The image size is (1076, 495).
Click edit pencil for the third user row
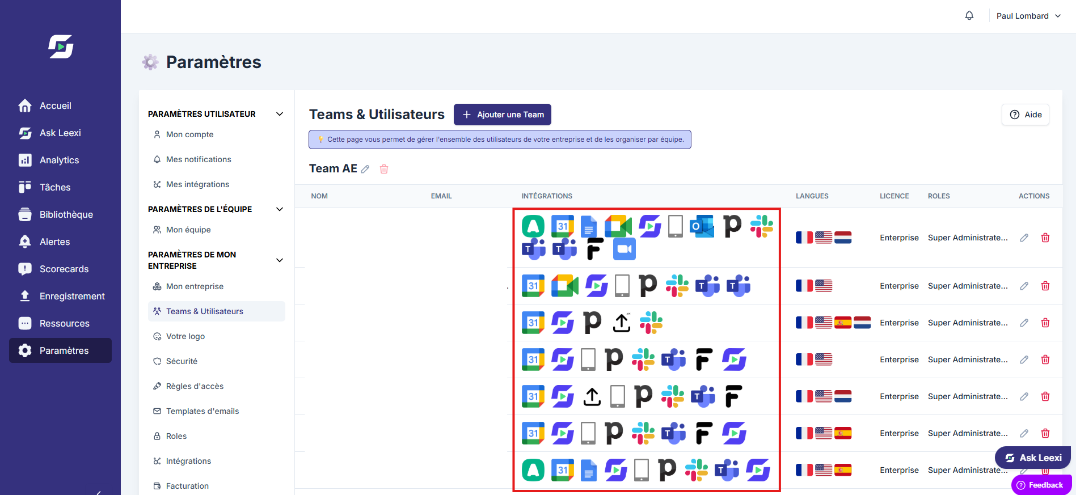[x=1024, y=323]
